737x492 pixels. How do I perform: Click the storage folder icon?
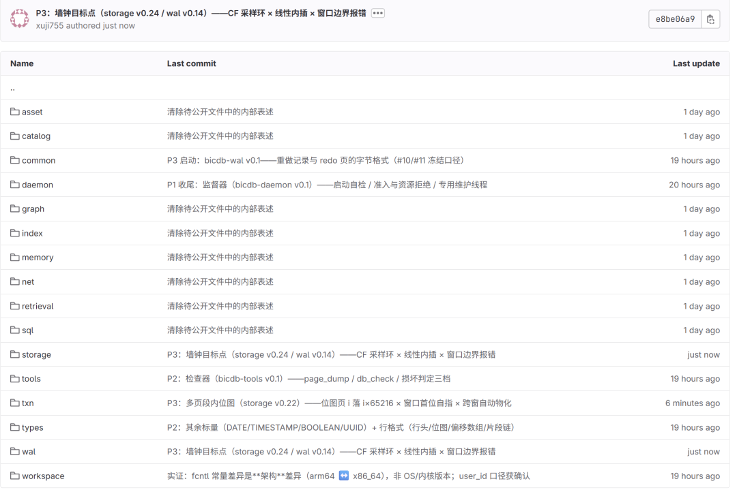point(14,354)
